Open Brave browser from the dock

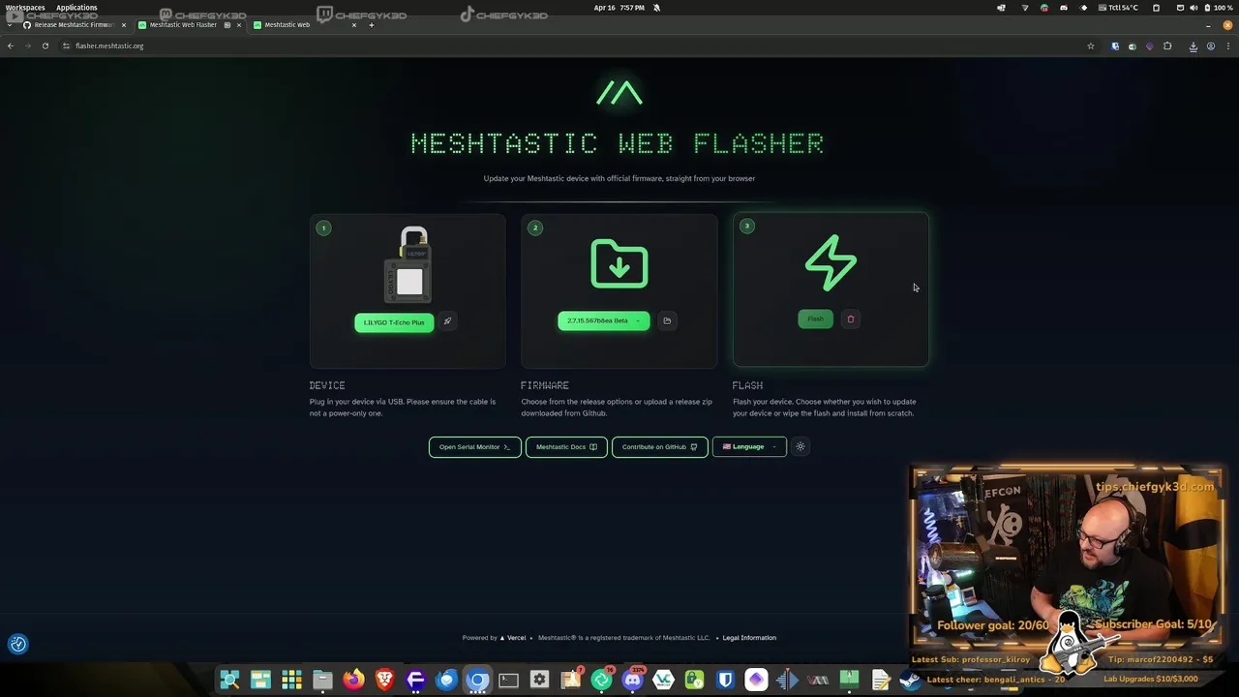click(x=384, y=681)
